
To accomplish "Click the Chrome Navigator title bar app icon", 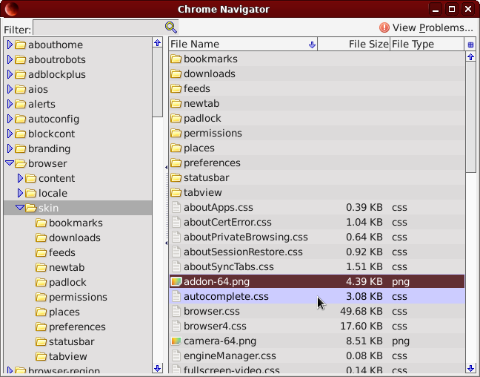I will (12, 9).
